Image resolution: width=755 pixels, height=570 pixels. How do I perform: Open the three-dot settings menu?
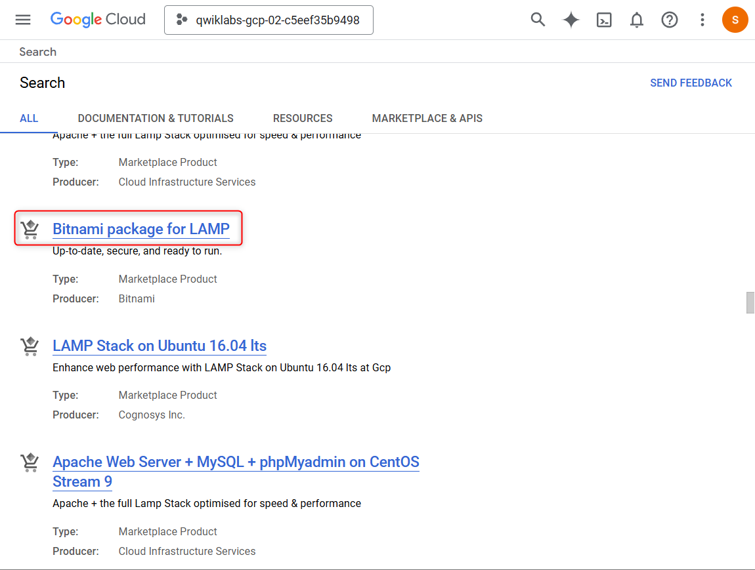pyautogui.click(x=702, y=20)
